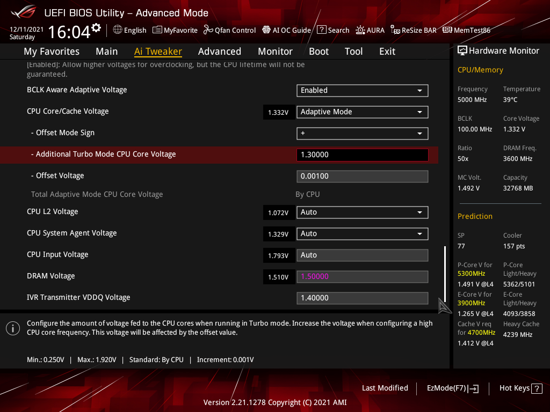This screenshot has height=412, width=550.
Task: Click the ROG logo icon
Action: 23,12
